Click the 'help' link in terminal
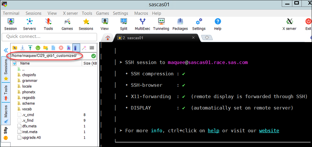The height and width of the screenshot is (147, 312). click(214, 130)
